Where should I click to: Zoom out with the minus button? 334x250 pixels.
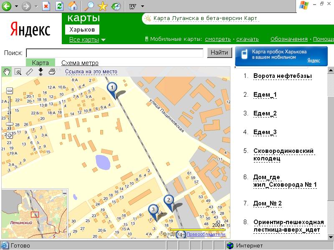[9, 91]
